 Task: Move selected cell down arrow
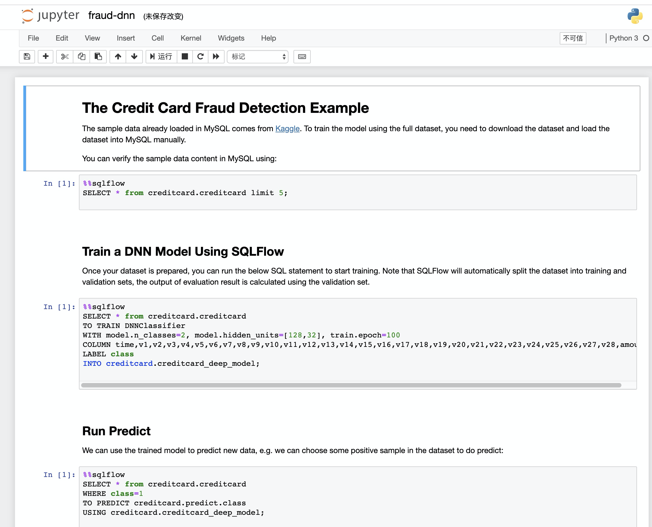134,56
